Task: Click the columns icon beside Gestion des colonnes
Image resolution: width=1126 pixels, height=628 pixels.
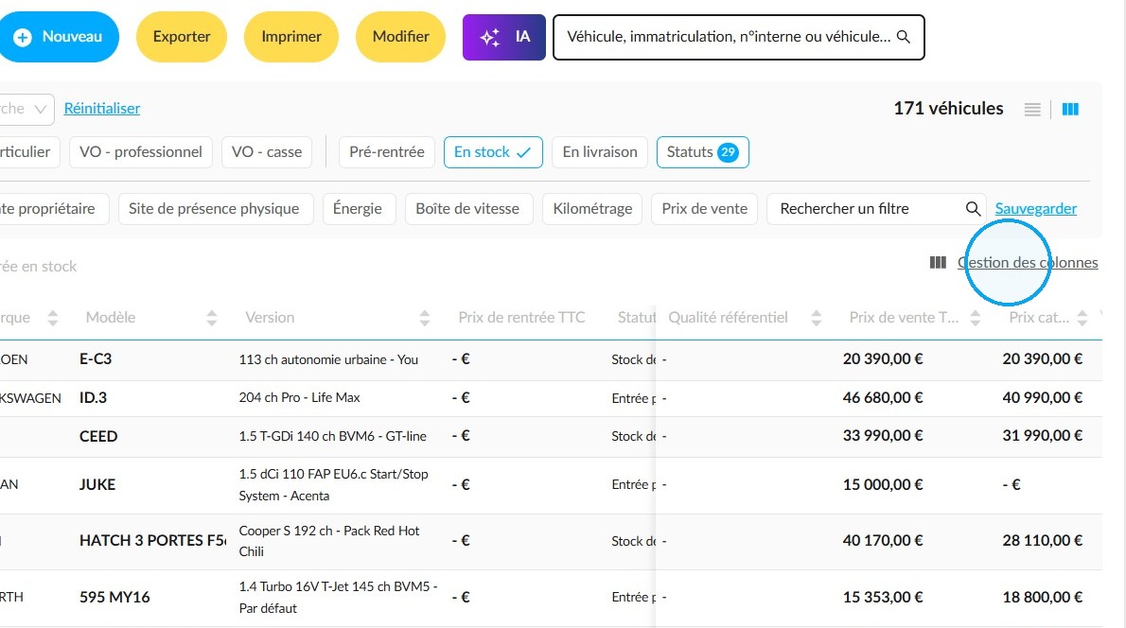Action: [x=938, y=263]
